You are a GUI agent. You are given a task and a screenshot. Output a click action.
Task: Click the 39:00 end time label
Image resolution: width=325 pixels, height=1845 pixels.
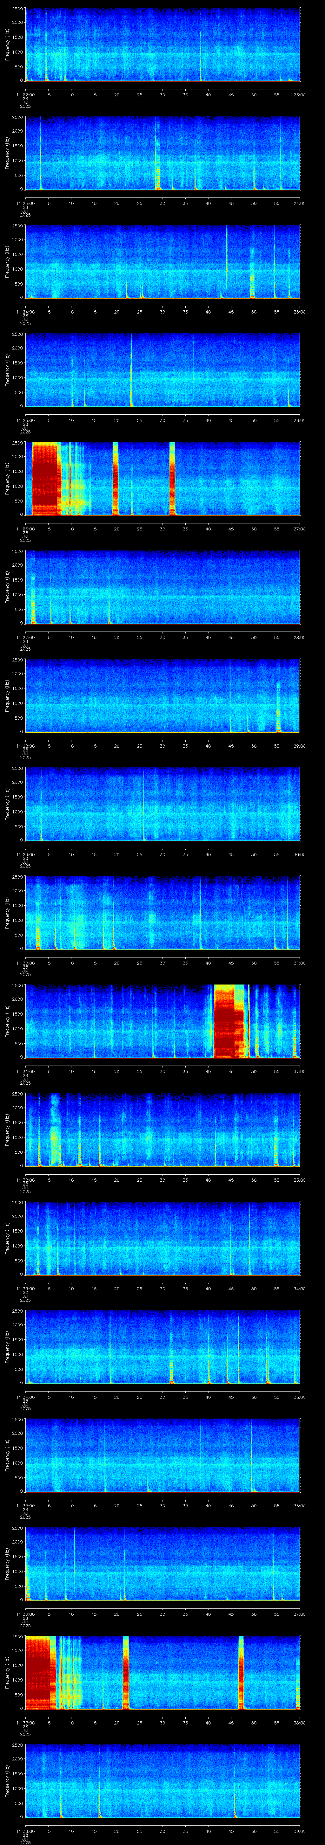tap(299, 1831)
